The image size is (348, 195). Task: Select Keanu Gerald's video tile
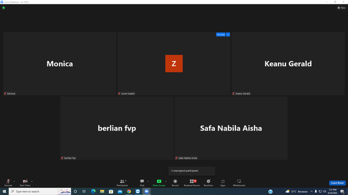(288, 64)
